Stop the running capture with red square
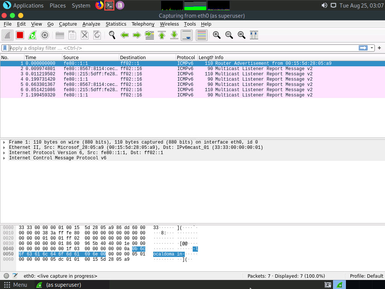This screenshot has height=289, width=385. point(20,35)
